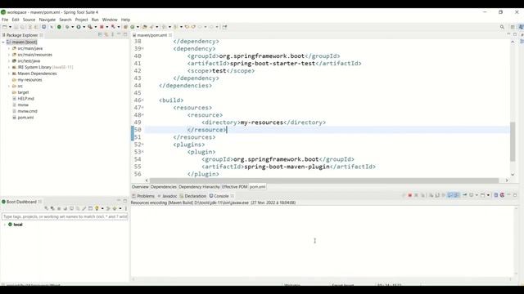
Task: Click the Collapse All icon in Package Explorer
Action: coord(100,34)
